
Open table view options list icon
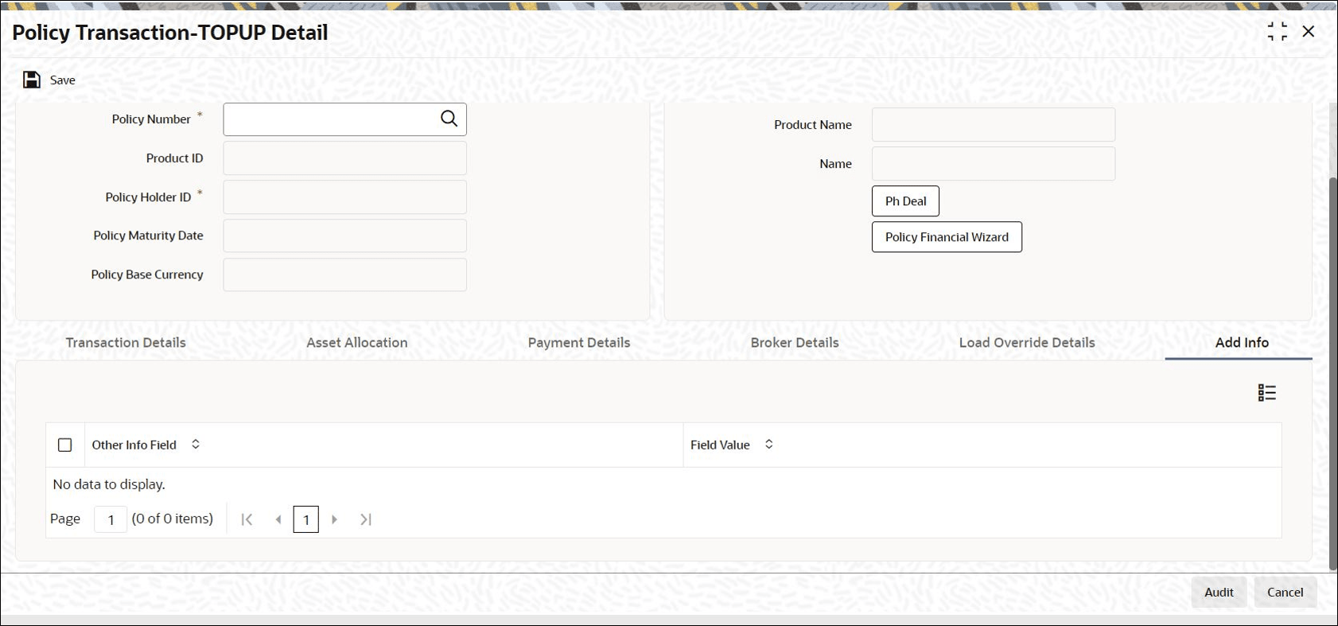[x=1266, y=393]
